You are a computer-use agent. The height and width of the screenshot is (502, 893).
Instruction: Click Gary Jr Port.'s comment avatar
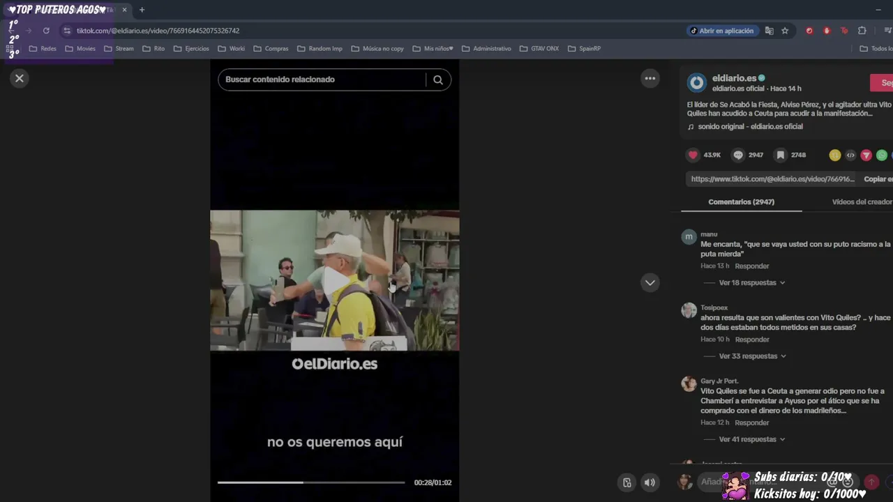click(689, 384)
